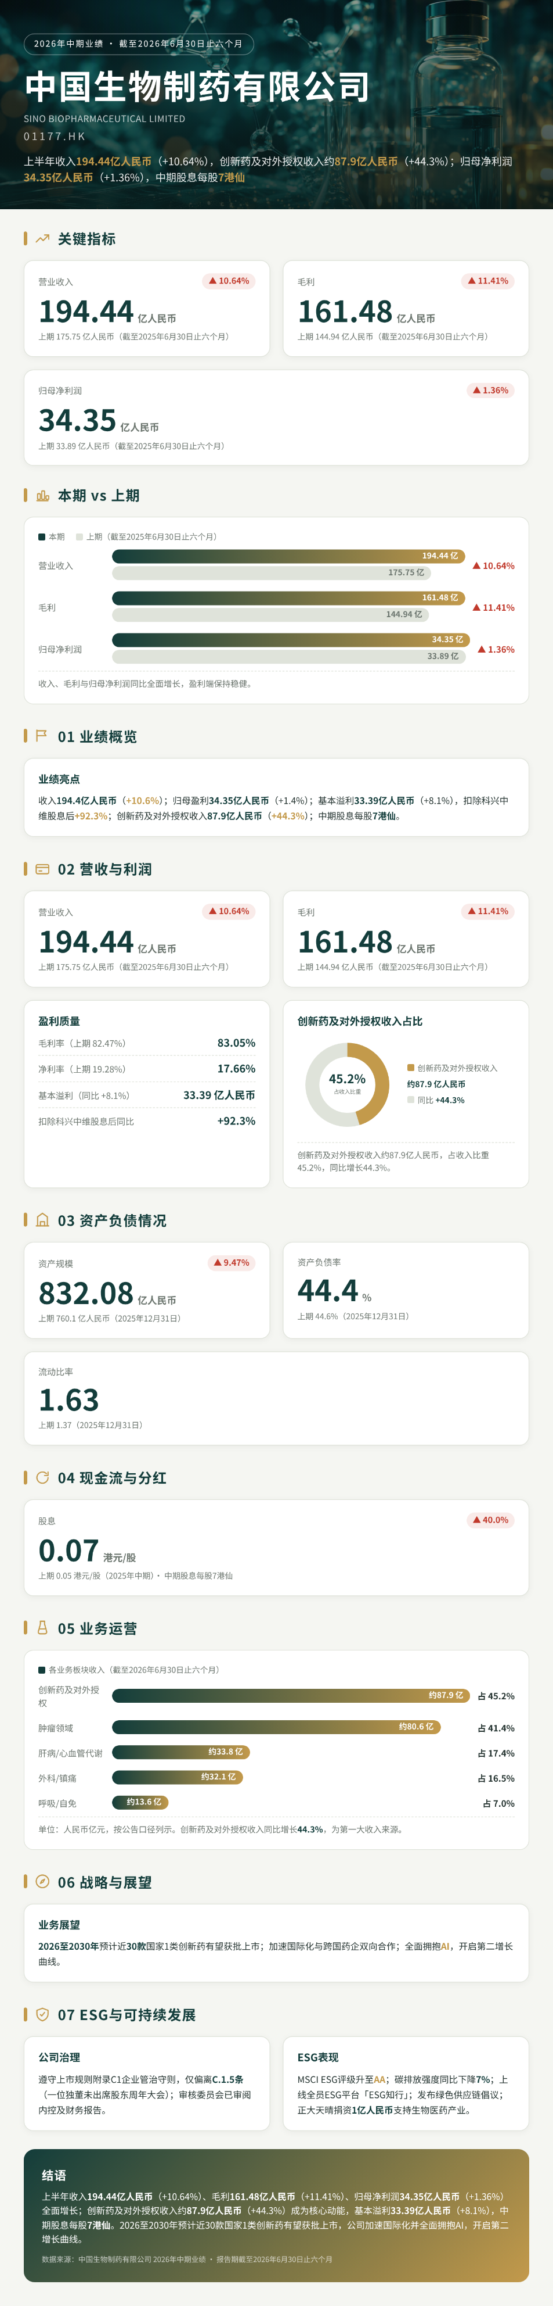
Task: Click the 业务展望 card heading
Action: pos(59,1925)
